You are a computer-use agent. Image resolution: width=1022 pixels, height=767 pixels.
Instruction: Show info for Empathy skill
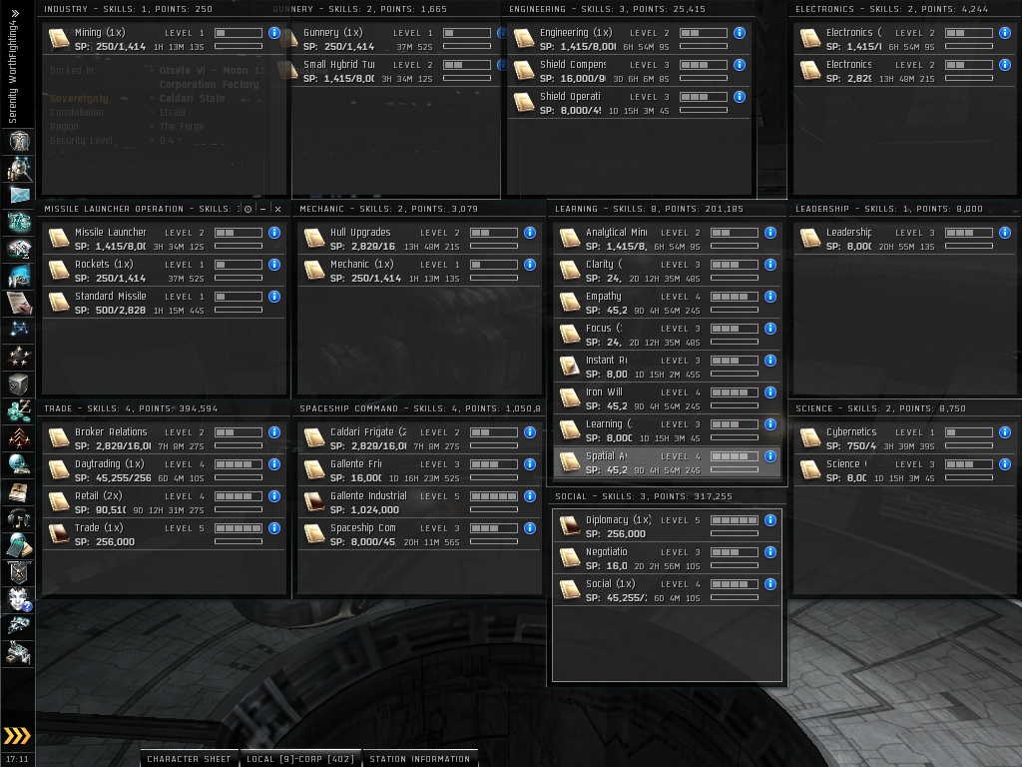coord(770,296)
